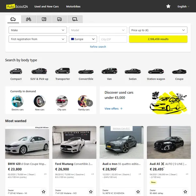Advance the Currently in demand carousel
This screenshot has height=196, width=196.
tap(90, 103)
